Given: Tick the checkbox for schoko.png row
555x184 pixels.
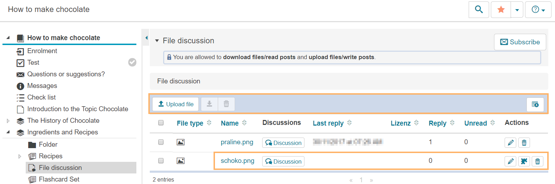Looking at the screenshot, I should pos(161,161).
